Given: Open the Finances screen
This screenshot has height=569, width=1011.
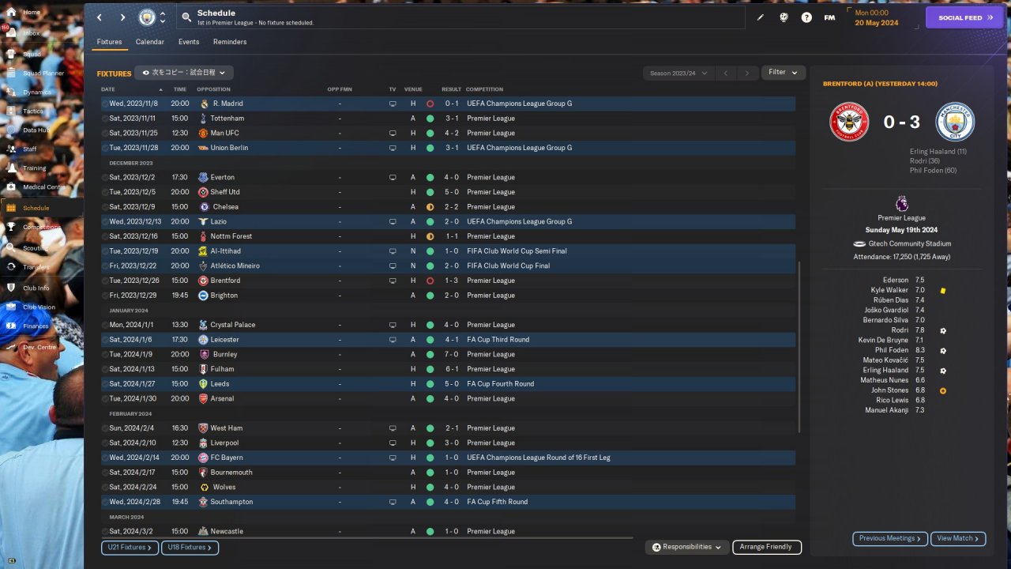Looking at the screenshot, I should pyautogui.click(x=36, y=326).
